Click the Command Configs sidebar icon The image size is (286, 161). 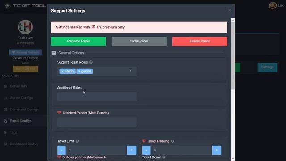pyautogui.click(x=5, y=110)
